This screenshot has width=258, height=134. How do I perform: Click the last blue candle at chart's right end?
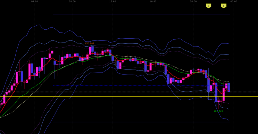(x=229, y=87)
